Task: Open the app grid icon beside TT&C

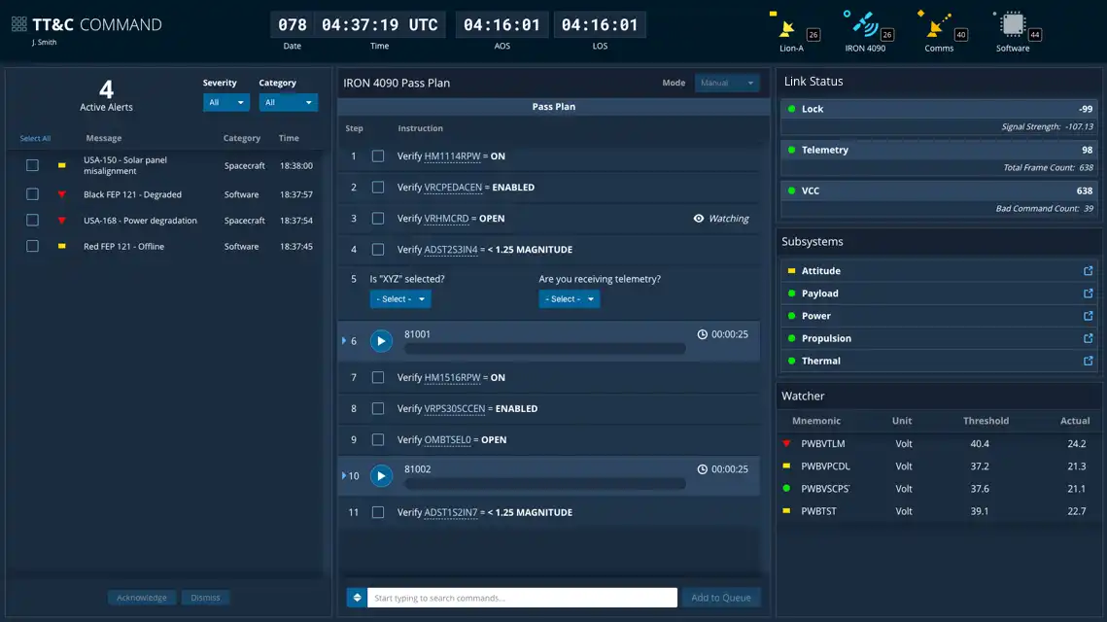Action: click(x=19, y=24)
